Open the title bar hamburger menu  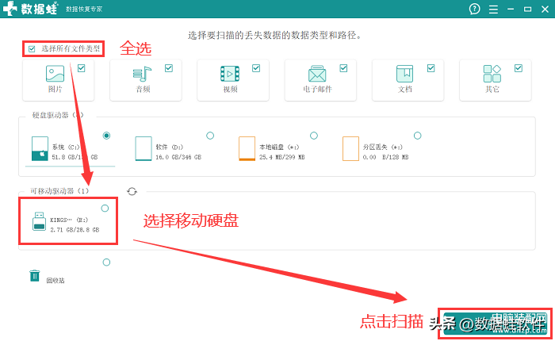coord(494,9)
